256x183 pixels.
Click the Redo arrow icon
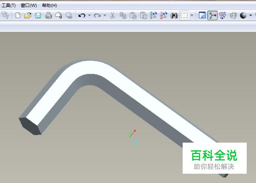click(x=97, y=16)
